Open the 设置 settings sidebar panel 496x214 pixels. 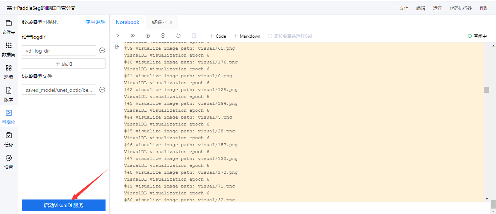9,162
